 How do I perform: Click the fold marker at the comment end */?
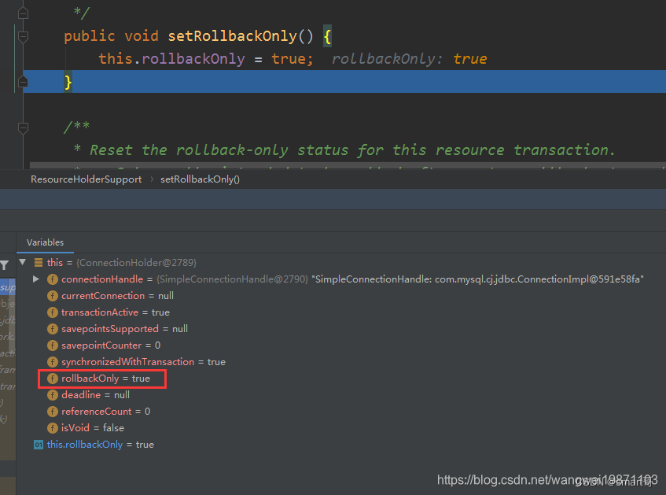(x=24, y=13)
